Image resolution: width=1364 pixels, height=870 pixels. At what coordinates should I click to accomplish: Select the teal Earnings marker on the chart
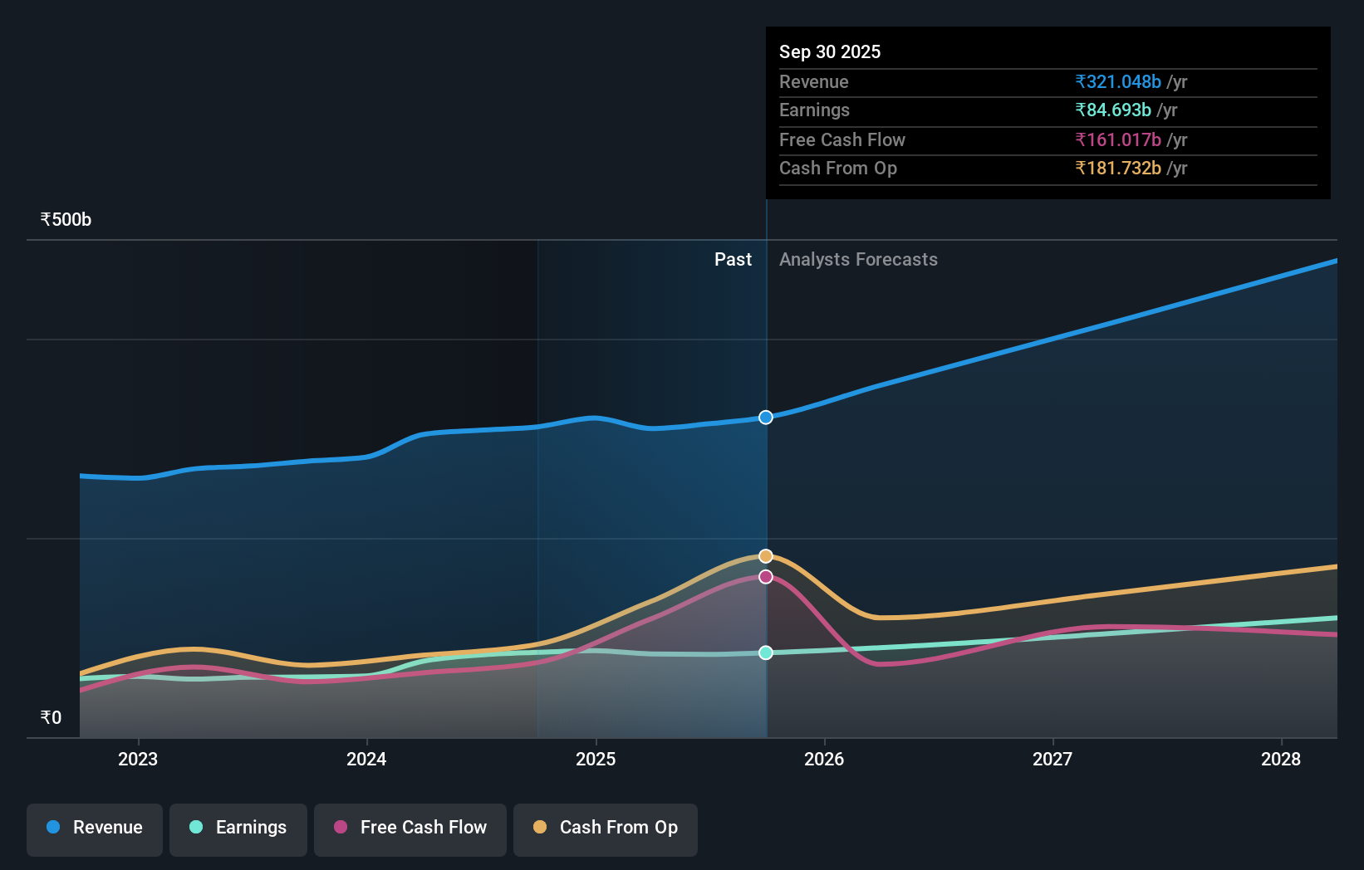tap(765, 652)
